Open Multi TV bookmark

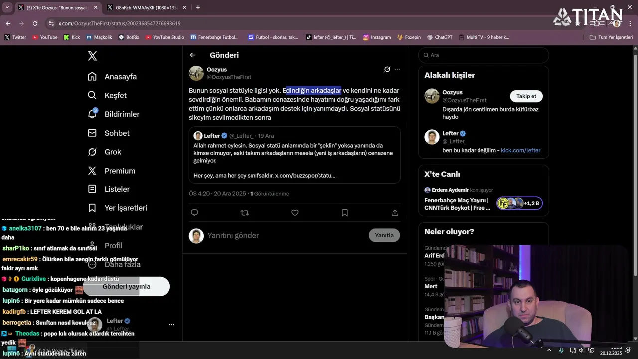pos(483,37)
